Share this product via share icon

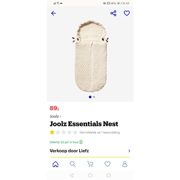113,13
